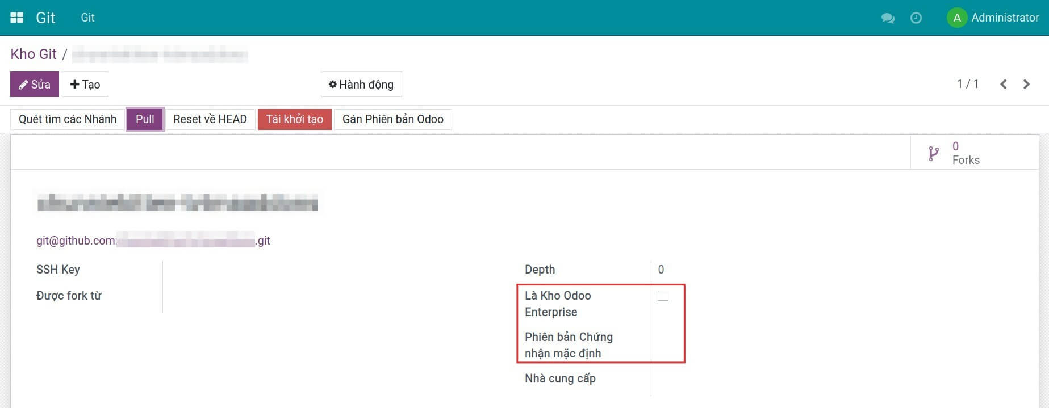The width and height of the screenshot is (1049, 408).
Task: Click the Depth value 0
Action: click(661, 270)
